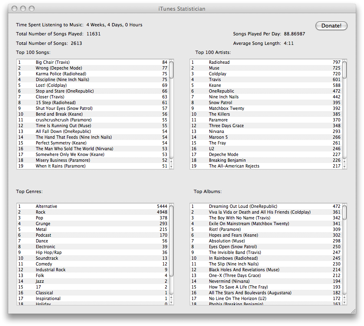The width and height of the screenshot is (364, 326).
Task: Select the song row Stop and Stare (OneRepublic)
Action: pos(93,91)
